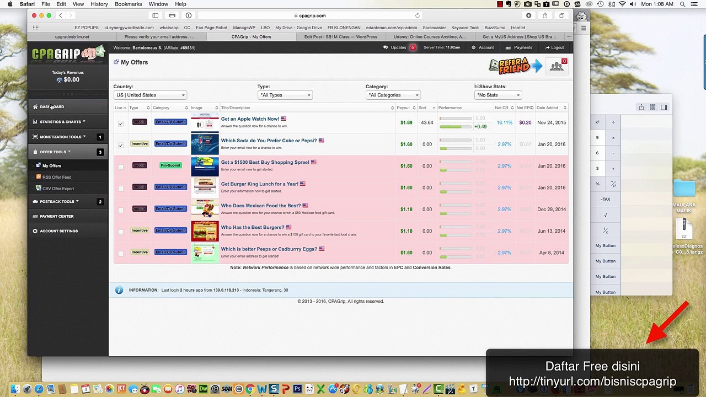Select My Offers in sidebar submenu
This screenshot has width=706, height=397.
pos(51,165)
